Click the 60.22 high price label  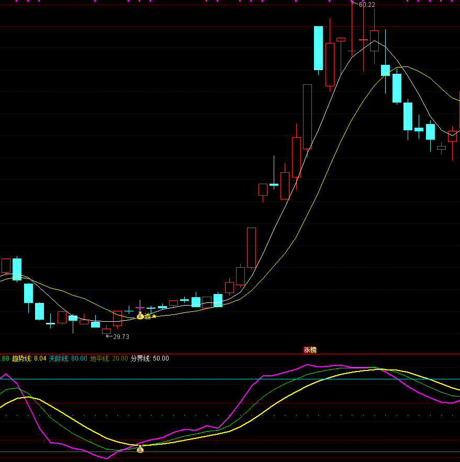coord(367,5)
